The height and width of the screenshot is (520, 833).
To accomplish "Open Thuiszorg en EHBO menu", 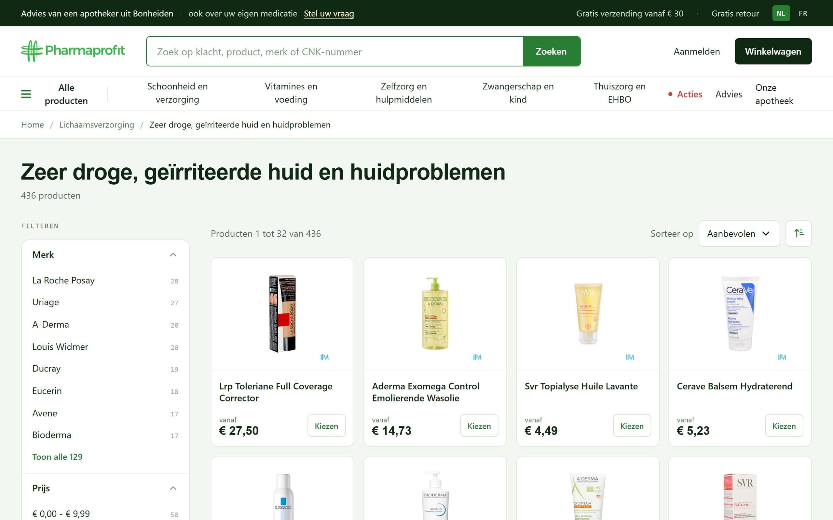I will [x=619, y=93].
